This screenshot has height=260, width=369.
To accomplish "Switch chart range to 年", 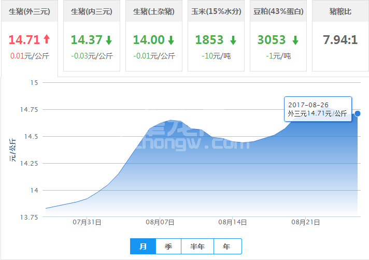I will click(228, 247).
